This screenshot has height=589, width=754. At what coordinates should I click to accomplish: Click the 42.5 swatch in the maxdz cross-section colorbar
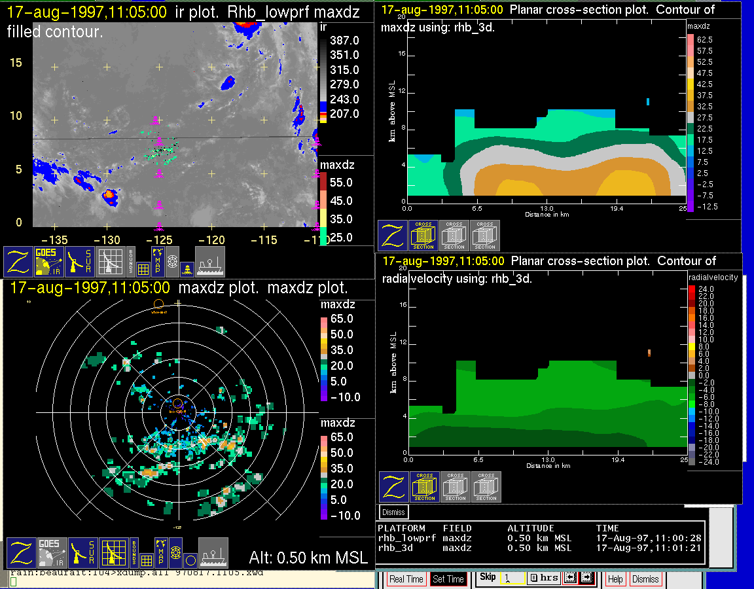[691, 84]
